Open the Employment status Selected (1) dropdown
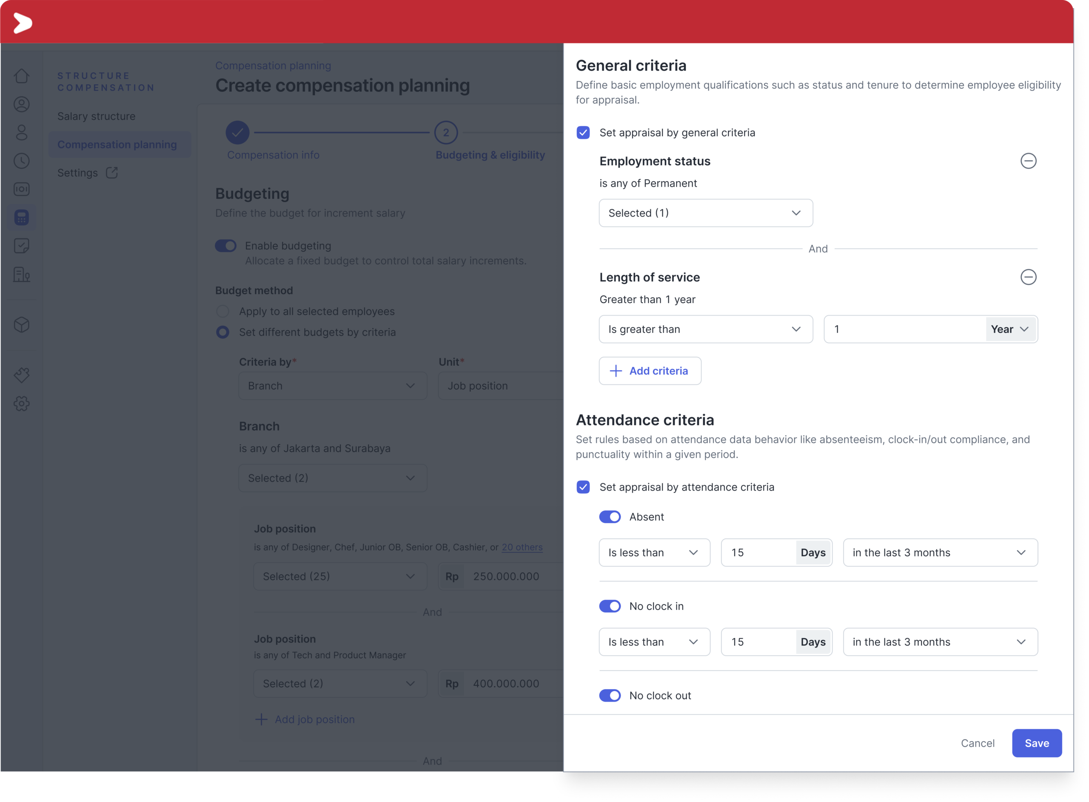Screen dimensions: 1089x802 pyautogui.click(x=705, y=213)
